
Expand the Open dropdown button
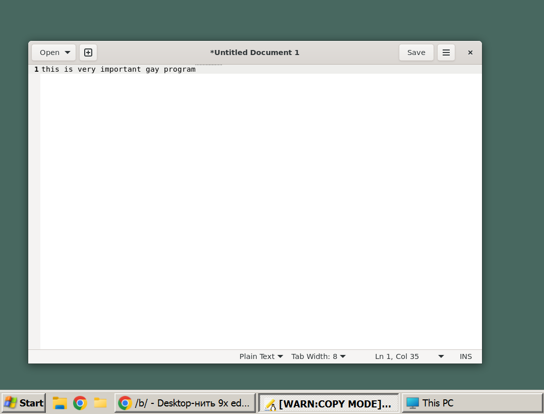(54, 53)
